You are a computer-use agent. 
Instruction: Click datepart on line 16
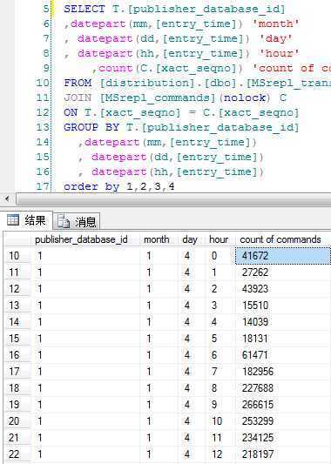tap(119, 171)
